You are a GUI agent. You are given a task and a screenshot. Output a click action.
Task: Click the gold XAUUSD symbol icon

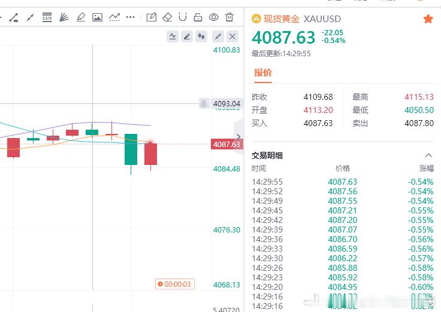[256, 19]
